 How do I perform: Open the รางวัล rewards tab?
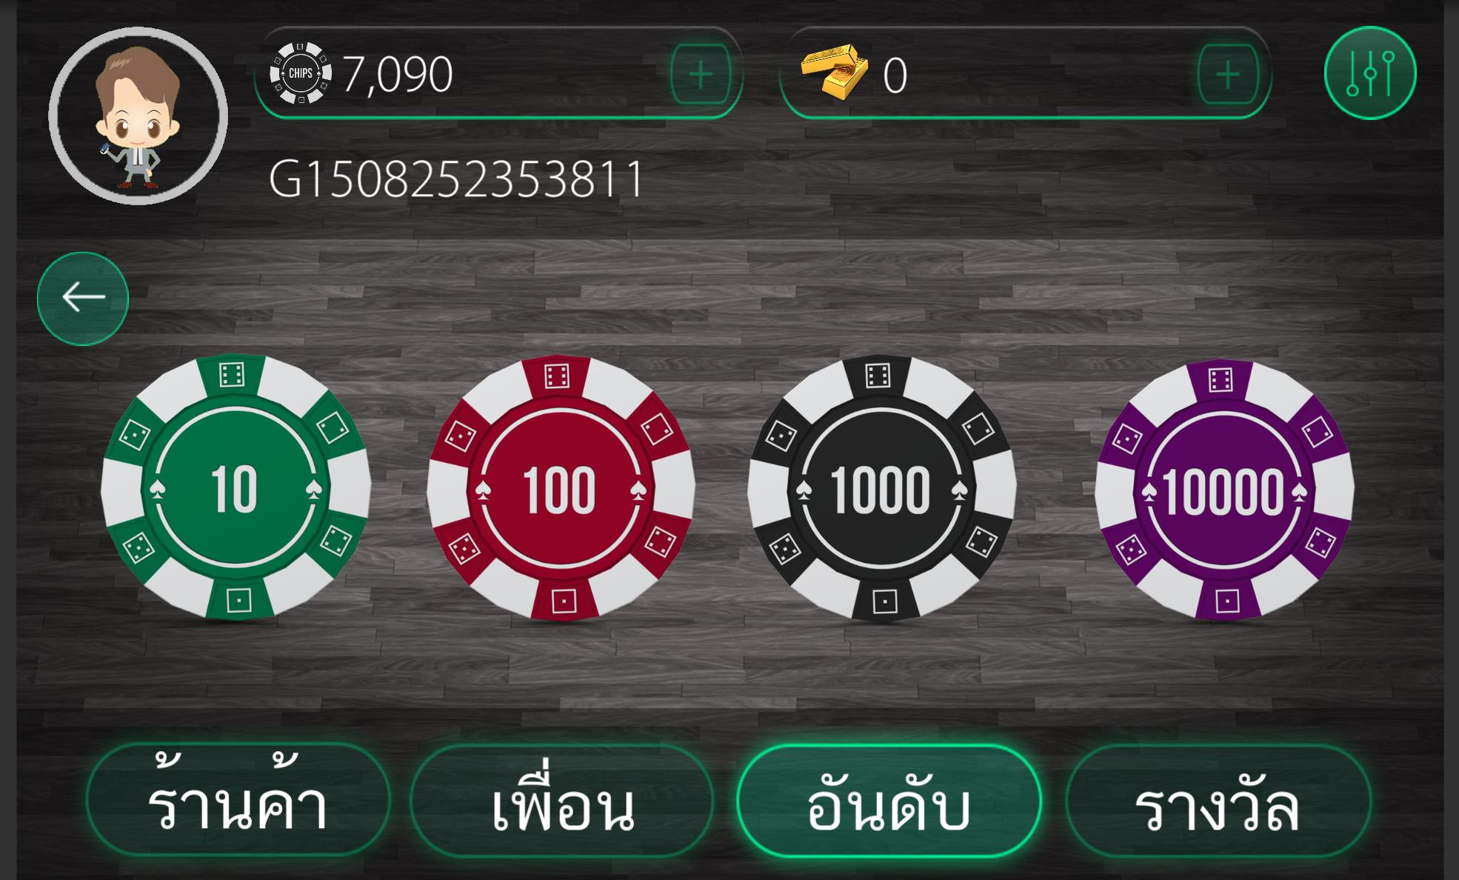(x=1218, y=801)
